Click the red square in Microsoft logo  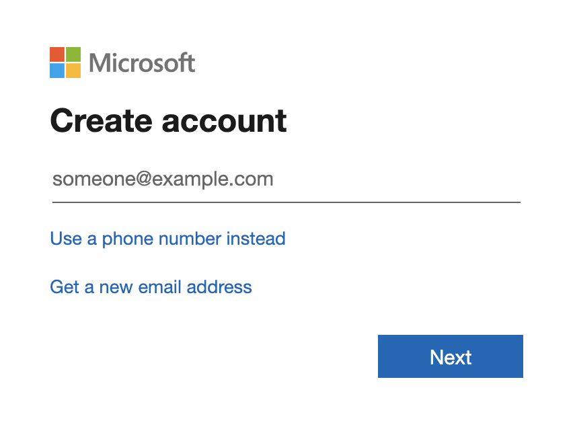click(x=57, y=54)
